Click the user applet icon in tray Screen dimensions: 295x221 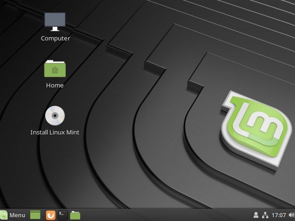pos(256,215)
